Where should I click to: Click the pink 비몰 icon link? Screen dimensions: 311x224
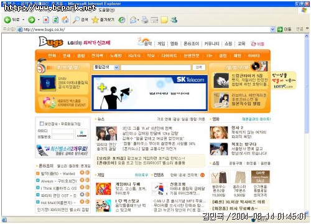tap(258, 44)
